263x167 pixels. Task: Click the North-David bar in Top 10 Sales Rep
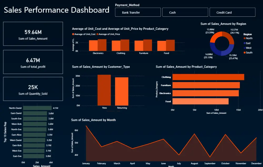pos(37,108)
